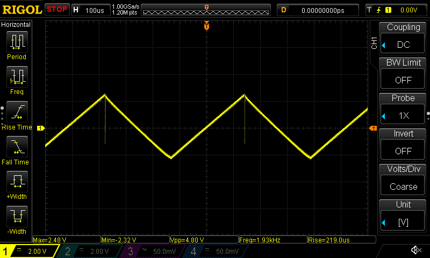
Task: Click the trigger source channel 1 badge
Action: pyautogui.click(x=388, y=10)
